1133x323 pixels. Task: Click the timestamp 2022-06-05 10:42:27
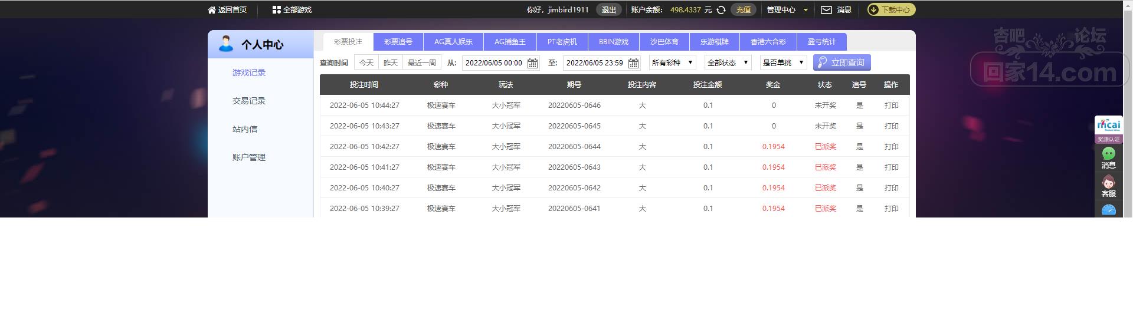click(x=365, y=147)
